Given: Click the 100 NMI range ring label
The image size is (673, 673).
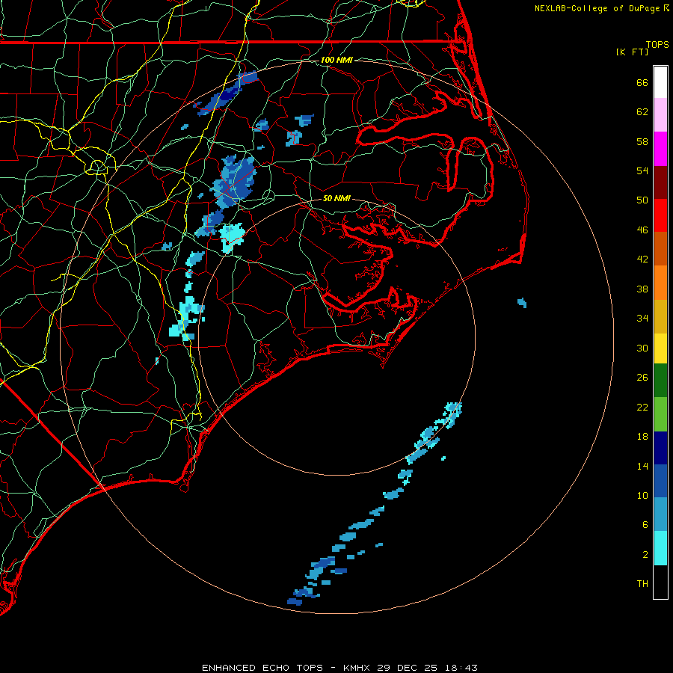Looking at the screenshot, I should pos(336,60).
